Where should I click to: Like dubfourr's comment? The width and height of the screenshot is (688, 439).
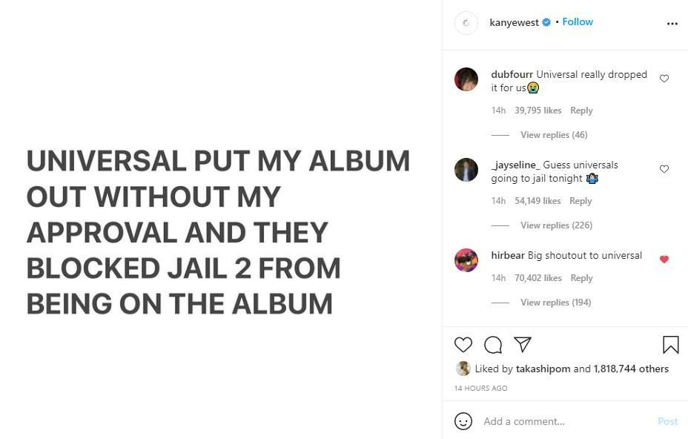(664, 79)
